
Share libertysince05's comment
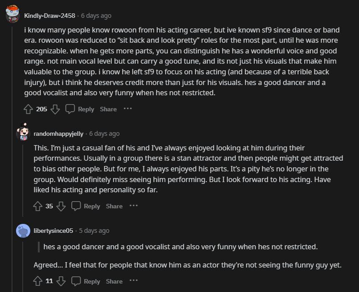[x=114, y=281]
